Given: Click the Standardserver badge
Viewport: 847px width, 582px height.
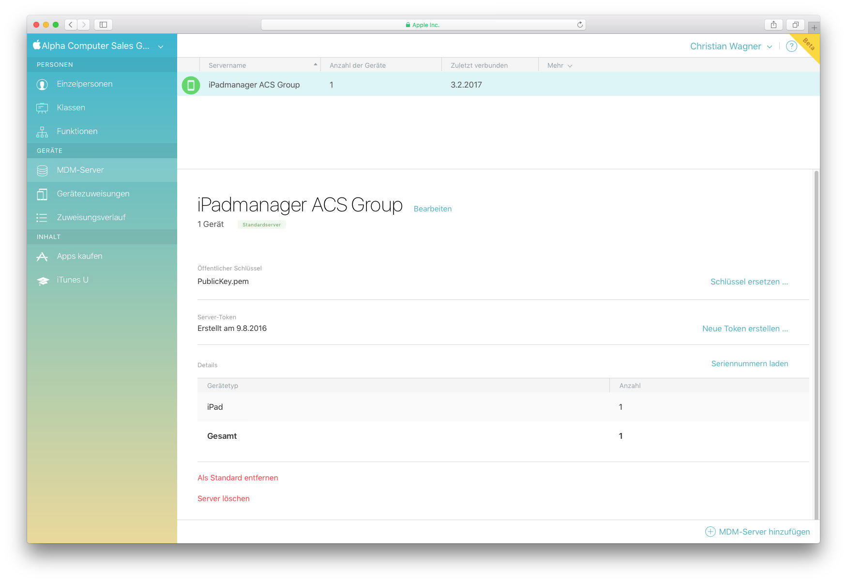Looking at the screenshot, I should pos(262,225).
